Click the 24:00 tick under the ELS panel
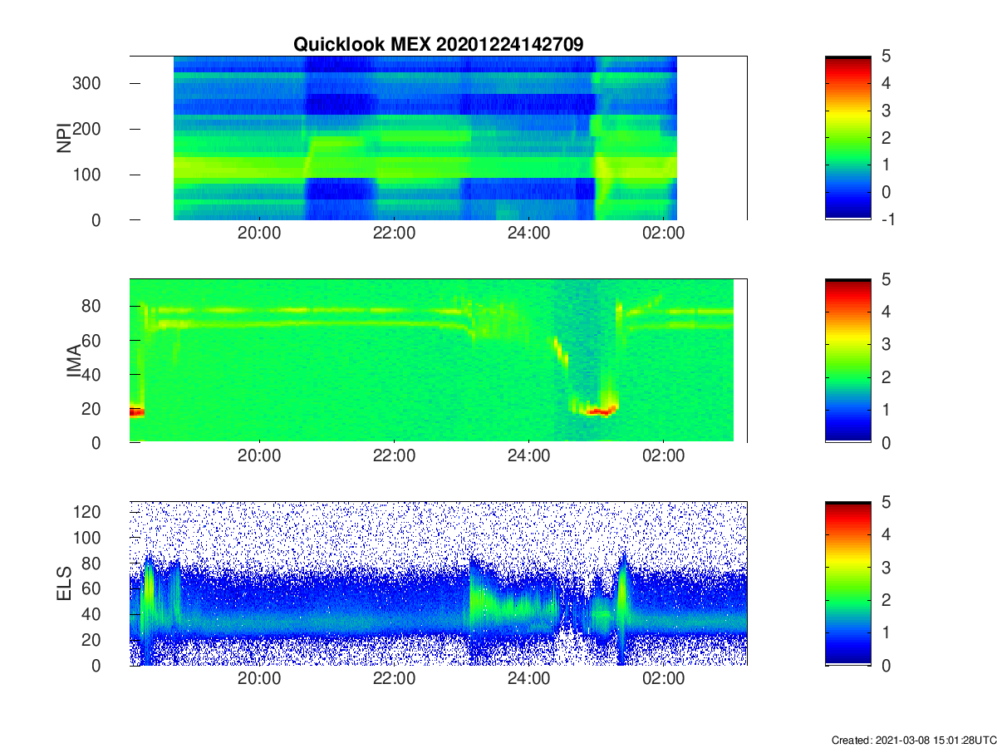Viewport: 997px width, 748px height. [x=528, y=679]
